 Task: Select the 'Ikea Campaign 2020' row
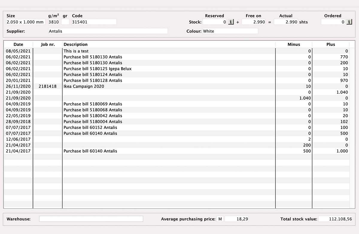177,86
